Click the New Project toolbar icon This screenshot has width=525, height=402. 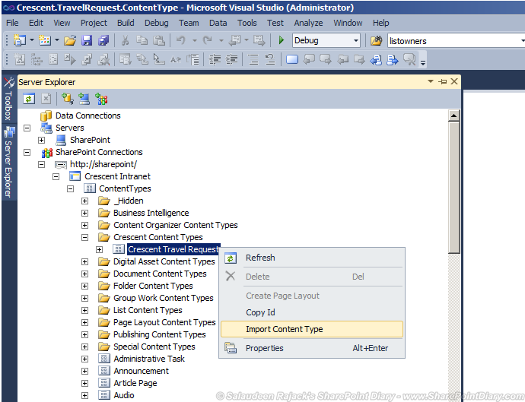20,40
